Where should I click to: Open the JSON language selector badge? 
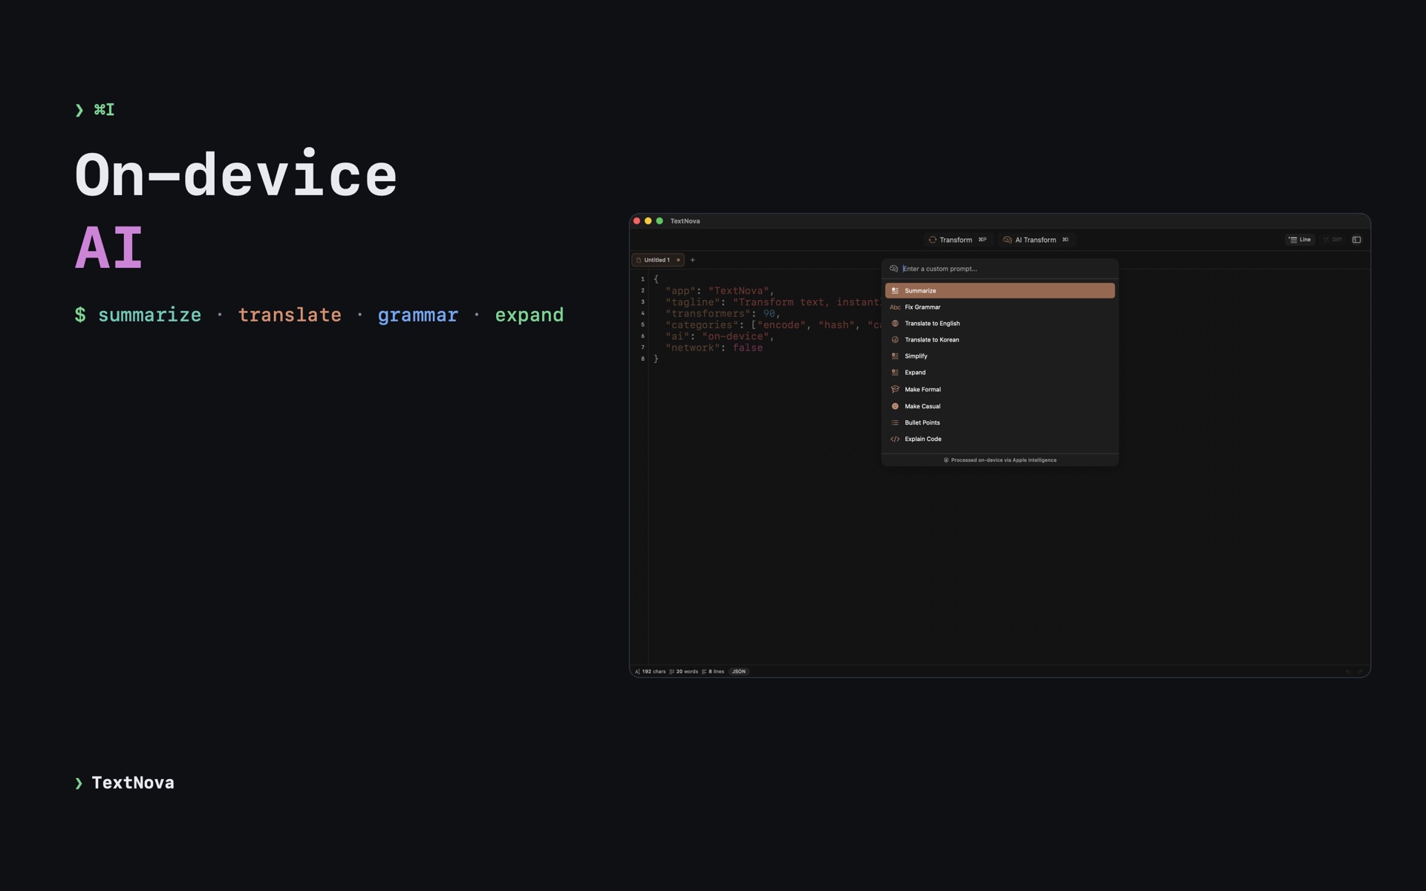[739, 671]
